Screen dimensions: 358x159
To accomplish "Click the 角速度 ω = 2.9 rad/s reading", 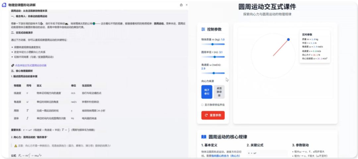I will click(312, 46).
